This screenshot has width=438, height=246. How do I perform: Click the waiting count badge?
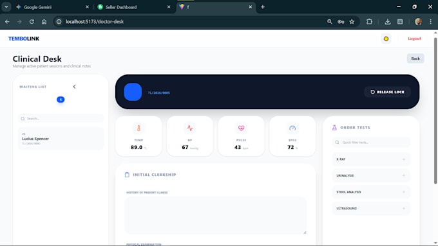[x=61, y=100]
